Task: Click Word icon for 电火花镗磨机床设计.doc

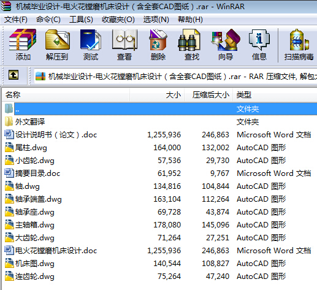Action: (9, 250)
